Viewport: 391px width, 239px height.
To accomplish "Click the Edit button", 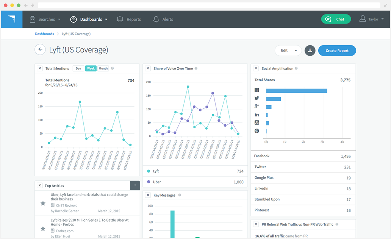I will point(284,51).
